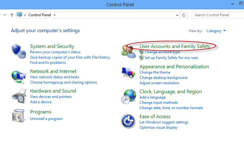
Task: Click Uninstall a program
Action: pos(46,119)
